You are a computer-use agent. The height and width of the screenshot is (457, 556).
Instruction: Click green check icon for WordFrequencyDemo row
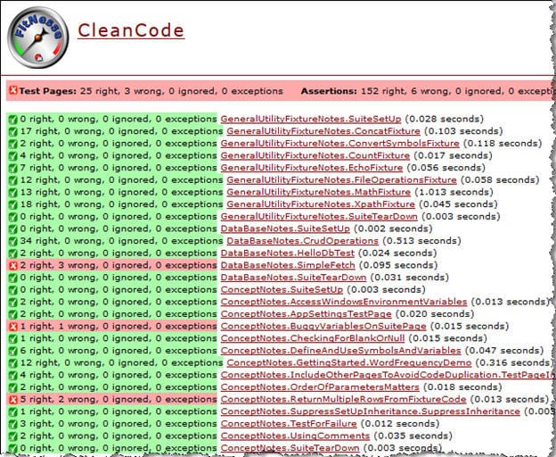(12, 363)
